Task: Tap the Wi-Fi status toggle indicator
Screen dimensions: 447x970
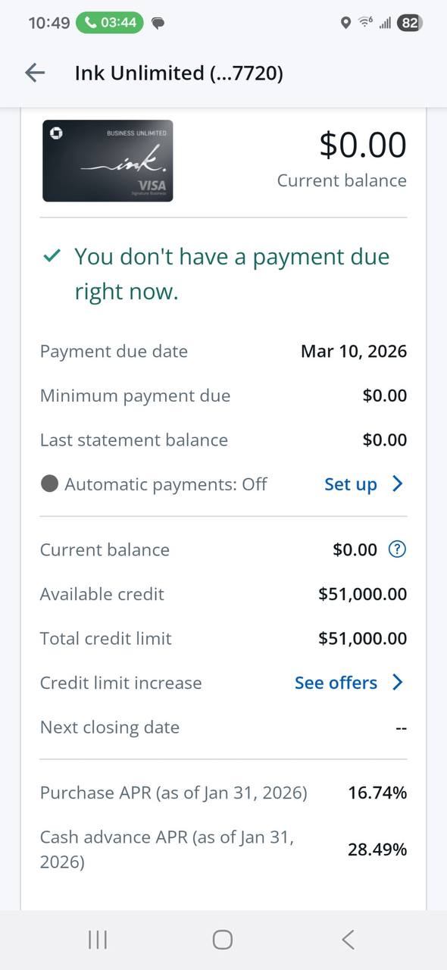Action: [x=364, y=23]
